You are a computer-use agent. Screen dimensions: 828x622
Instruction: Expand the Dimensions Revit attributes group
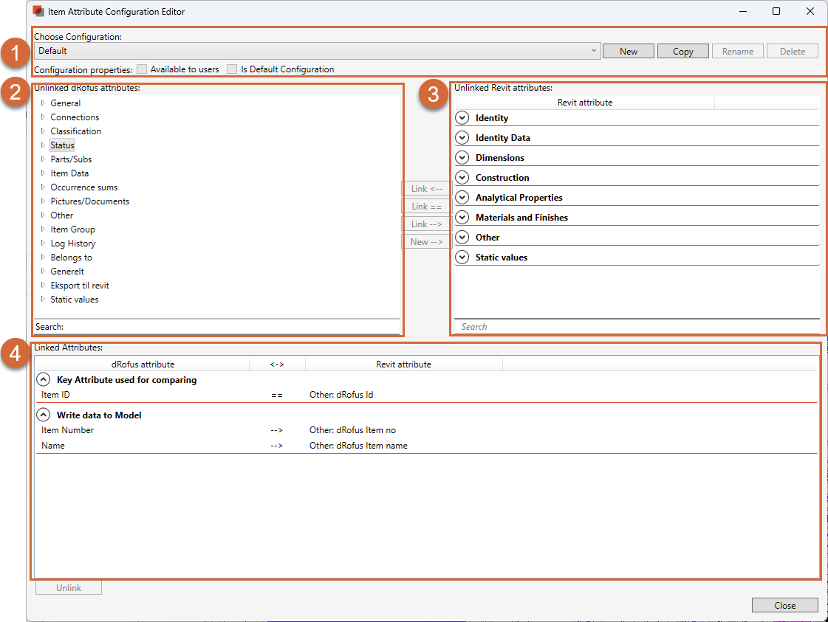point(462,157)
